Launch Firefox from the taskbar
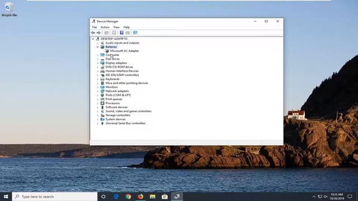The height and width of the screenshot is (201, 358). (x=140, y=197)
